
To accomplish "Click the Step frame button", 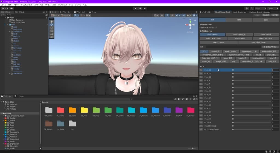I will pos(145,8).
